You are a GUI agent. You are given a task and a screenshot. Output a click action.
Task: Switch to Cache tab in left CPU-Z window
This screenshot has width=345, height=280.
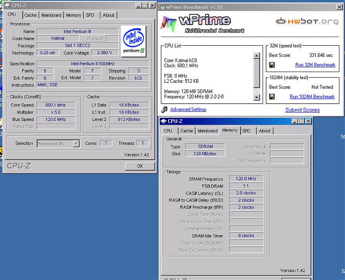(31, 15)
